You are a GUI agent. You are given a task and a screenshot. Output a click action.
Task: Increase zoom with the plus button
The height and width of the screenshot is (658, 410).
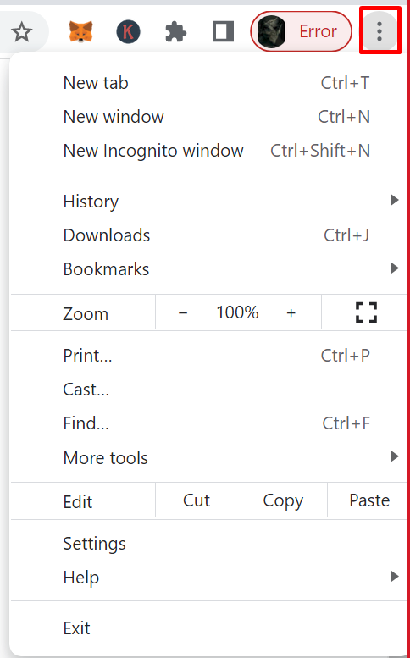pos(291,312)
